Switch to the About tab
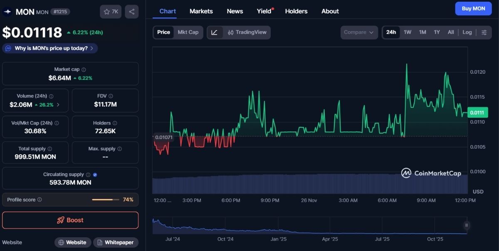The width and height of the screenshot is (499, 251). [330, 11]
